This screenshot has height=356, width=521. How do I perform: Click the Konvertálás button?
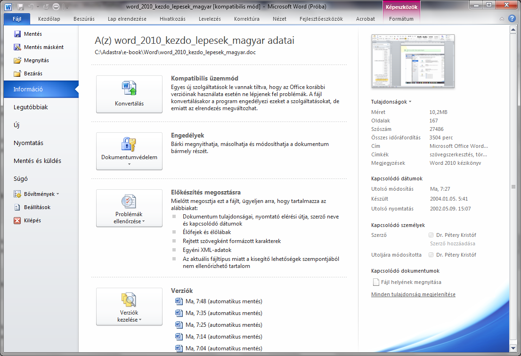tap(129, 94)
